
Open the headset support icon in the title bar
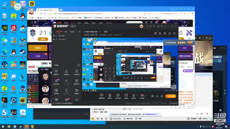tap(147, 26)
